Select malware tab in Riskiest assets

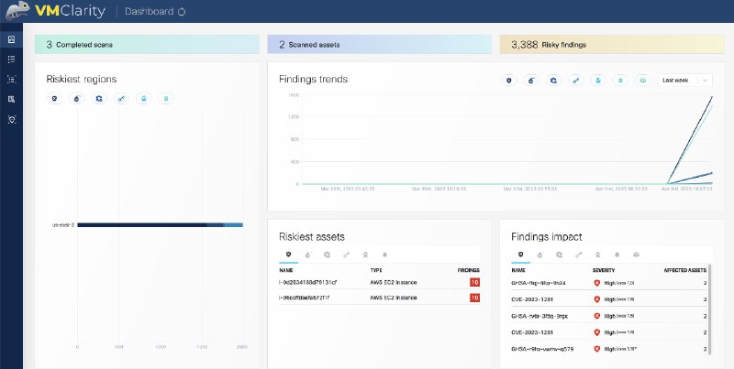pos(365,255)
